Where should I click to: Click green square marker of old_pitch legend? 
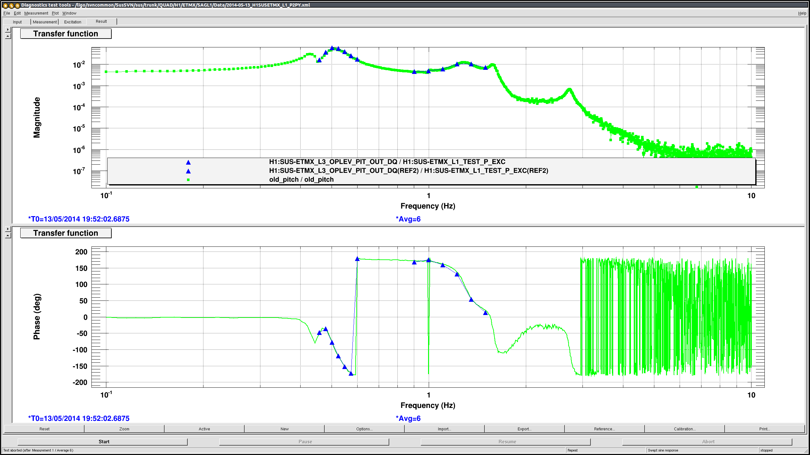click(x=188, y=180)
